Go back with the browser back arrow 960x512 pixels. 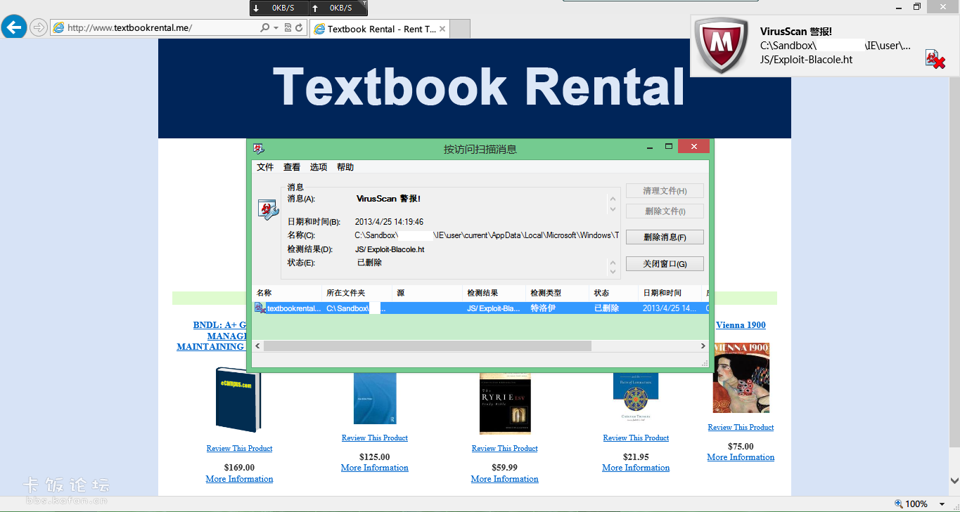coord(13,27)
